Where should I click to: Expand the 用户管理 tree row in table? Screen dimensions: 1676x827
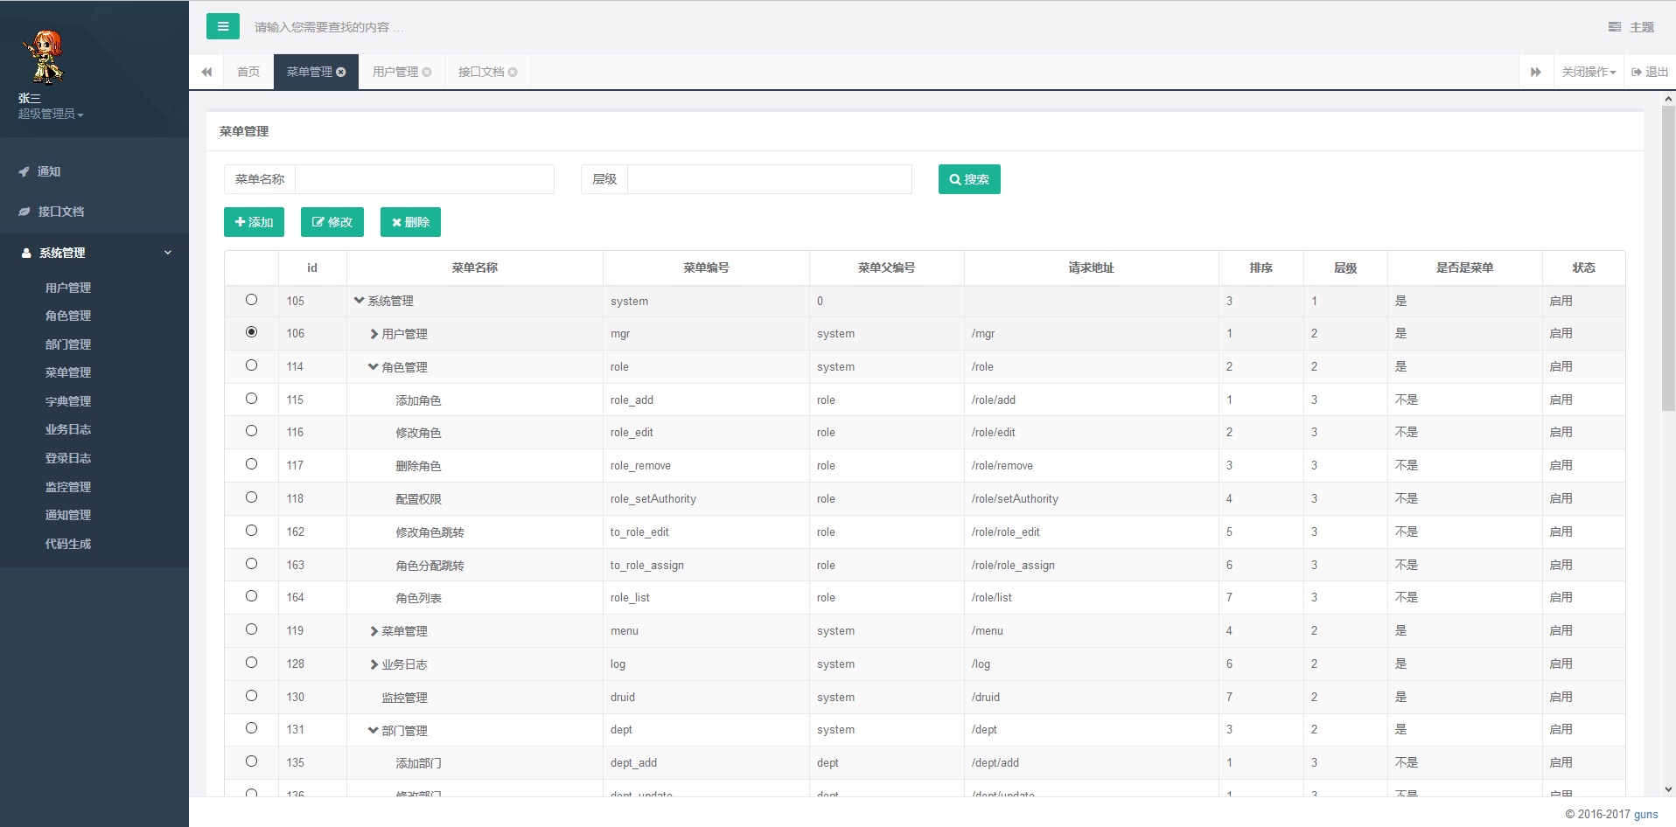click(374, 334)
